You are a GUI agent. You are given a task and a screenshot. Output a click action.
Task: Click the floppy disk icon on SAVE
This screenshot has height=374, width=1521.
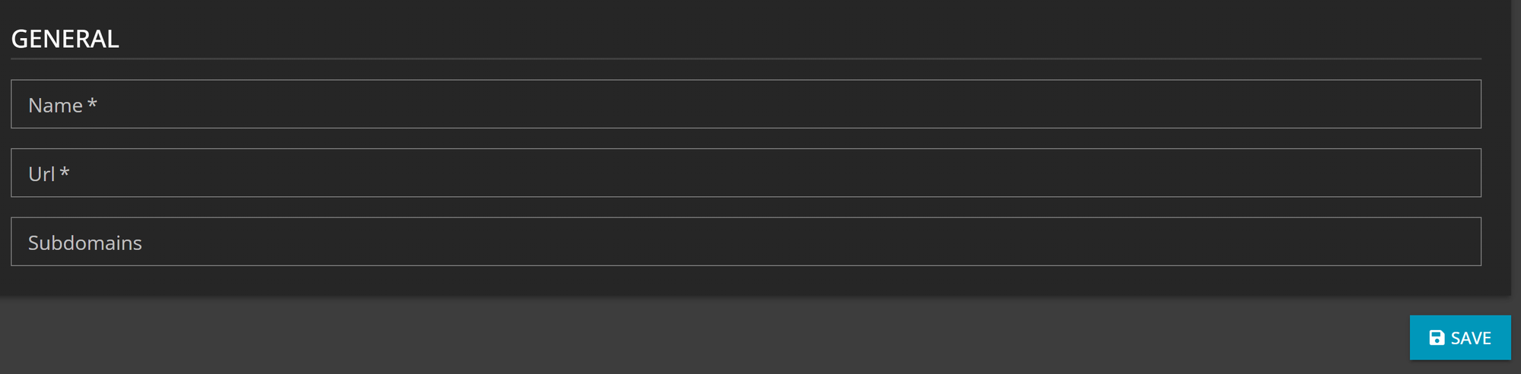(1437, 338)
